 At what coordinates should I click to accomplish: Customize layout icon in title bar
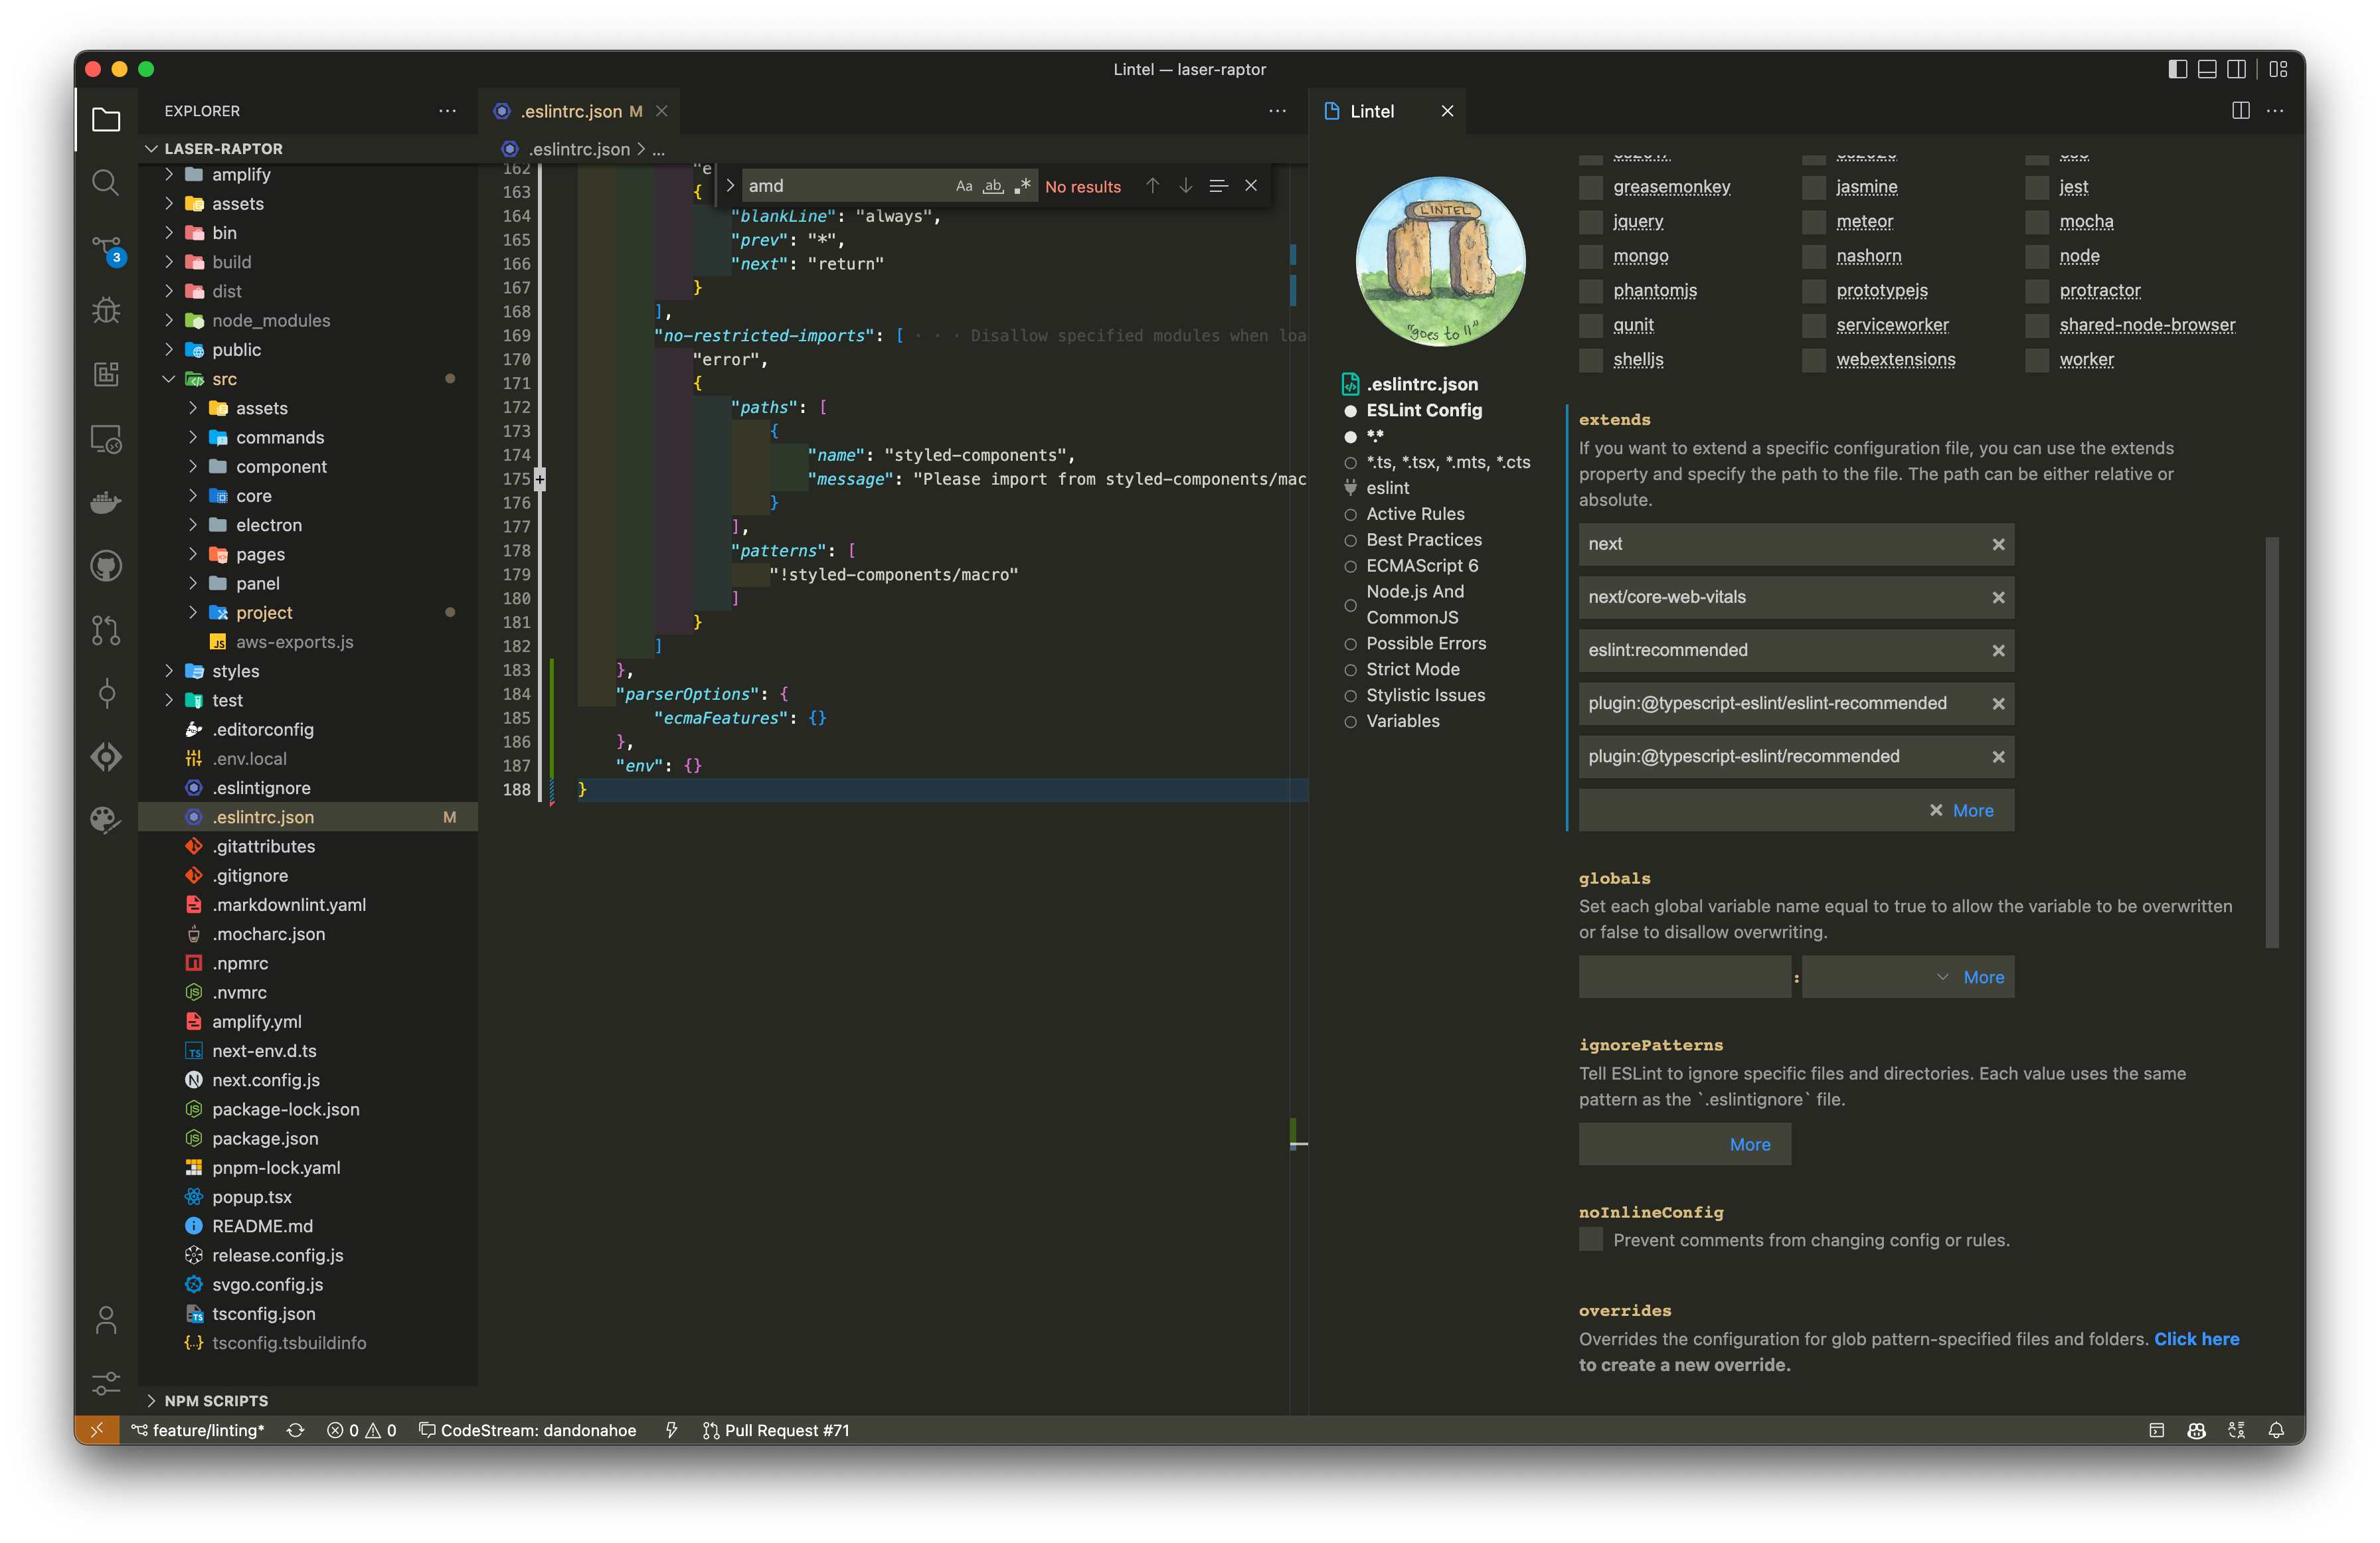coord(2278,69)
